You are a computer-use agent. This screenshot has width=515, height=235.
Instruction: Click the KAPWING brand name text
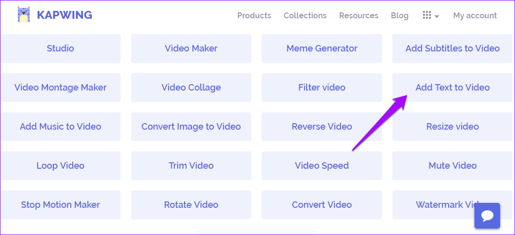point(64,15)
